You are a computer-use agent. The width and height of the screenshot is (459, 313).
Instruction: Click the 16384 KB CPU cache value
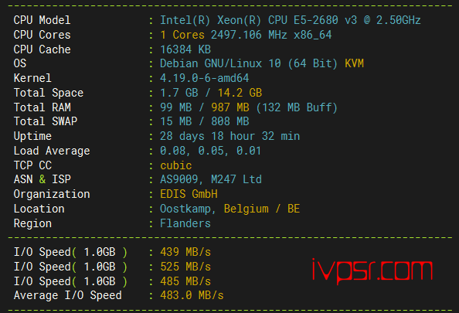(185, 49)
